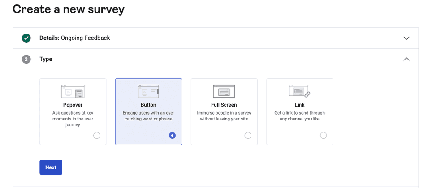The height and width of the screenshot is (188, 424).
Task: Expand the Details section chevron
Action: pyautogui.click(x=407, y=38)
